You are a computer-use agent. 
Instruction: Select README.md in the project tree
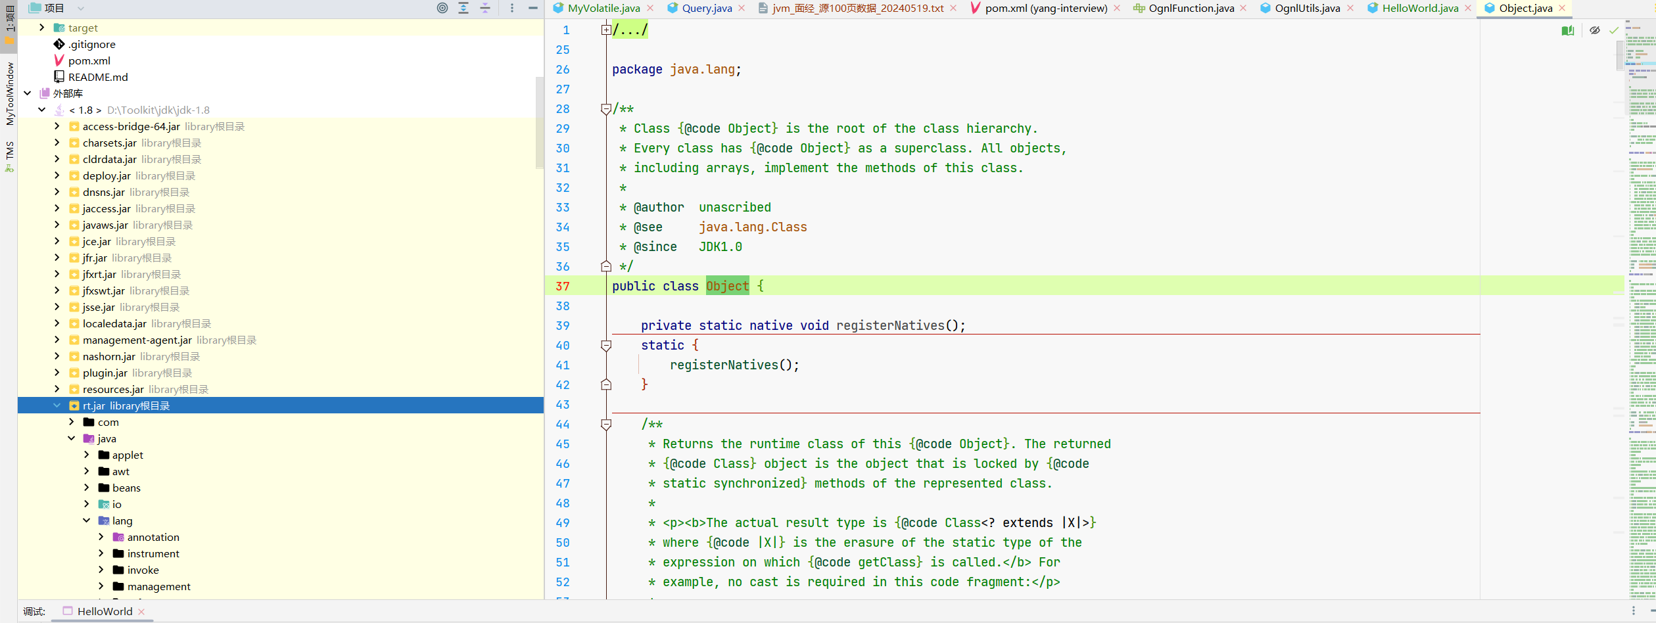tap(98, 77)
